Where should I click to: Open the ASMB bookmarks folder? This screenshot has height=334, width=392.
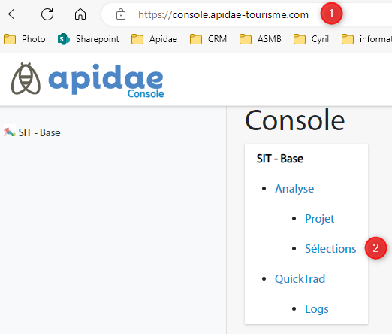261,39
